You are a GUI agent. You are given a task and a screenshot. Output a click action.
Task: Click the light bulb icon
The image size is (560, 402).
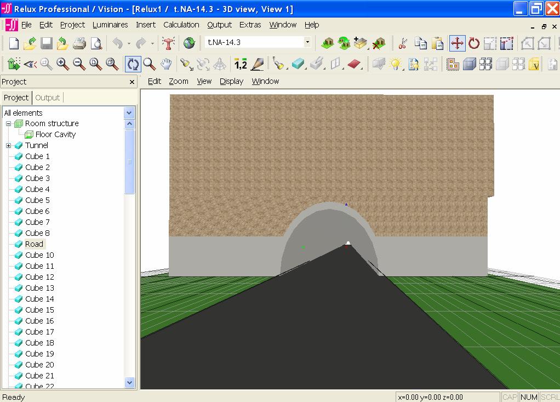396,64
